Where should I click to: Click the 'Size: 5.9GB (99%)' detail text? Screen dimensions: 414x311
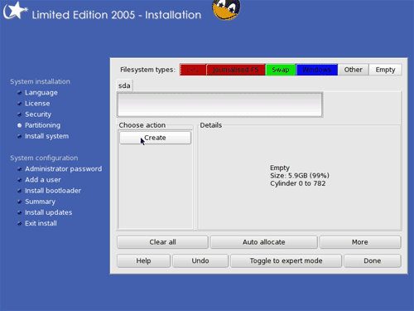coord(300,176)
